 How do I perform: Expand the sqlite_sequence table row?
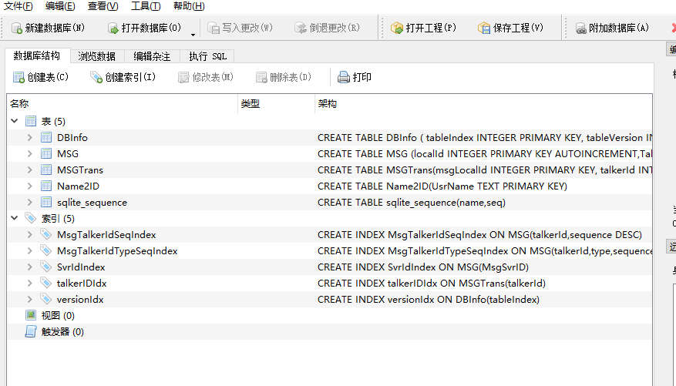click(30, 202)
